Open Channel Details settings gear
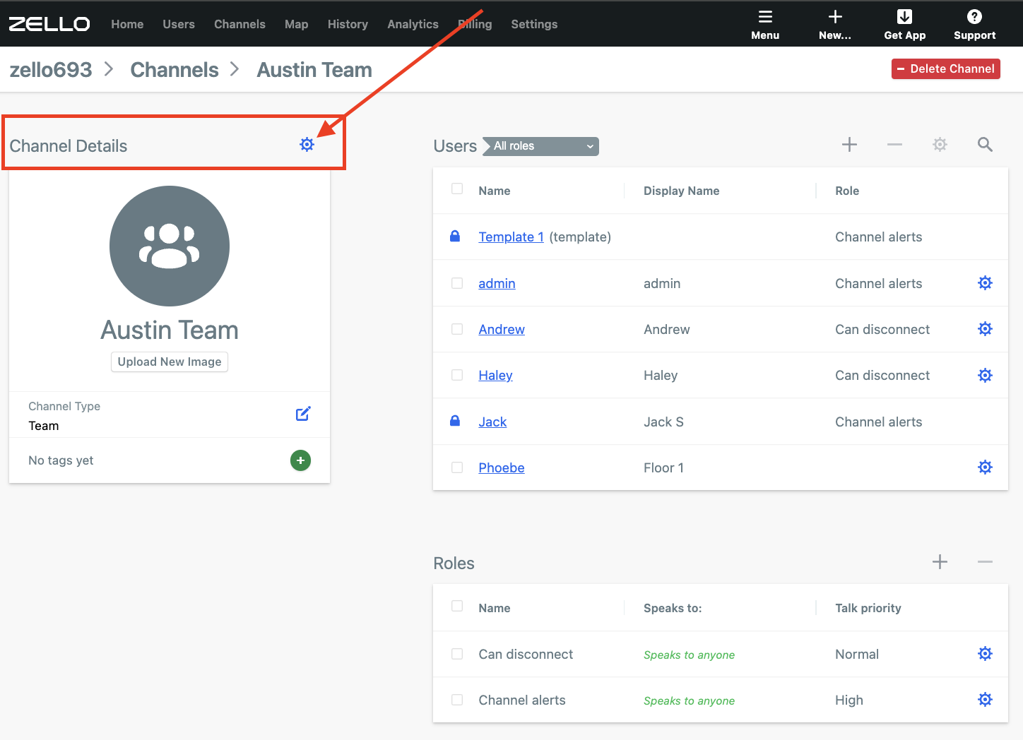This screenshot has height=740, width=1023. (x=307, y=145)
